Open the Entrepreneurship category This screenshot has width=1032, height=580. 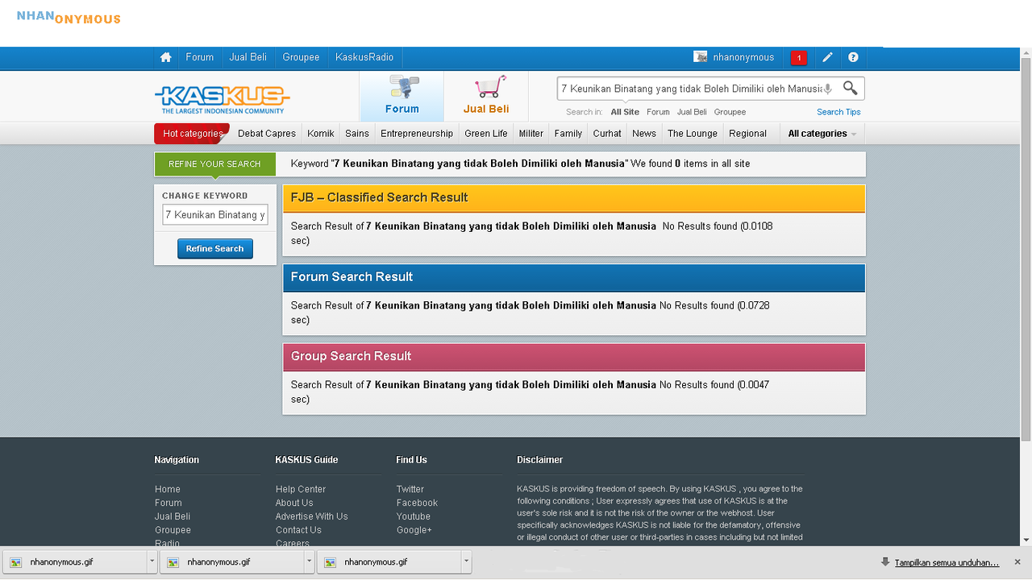click(417, 134)
